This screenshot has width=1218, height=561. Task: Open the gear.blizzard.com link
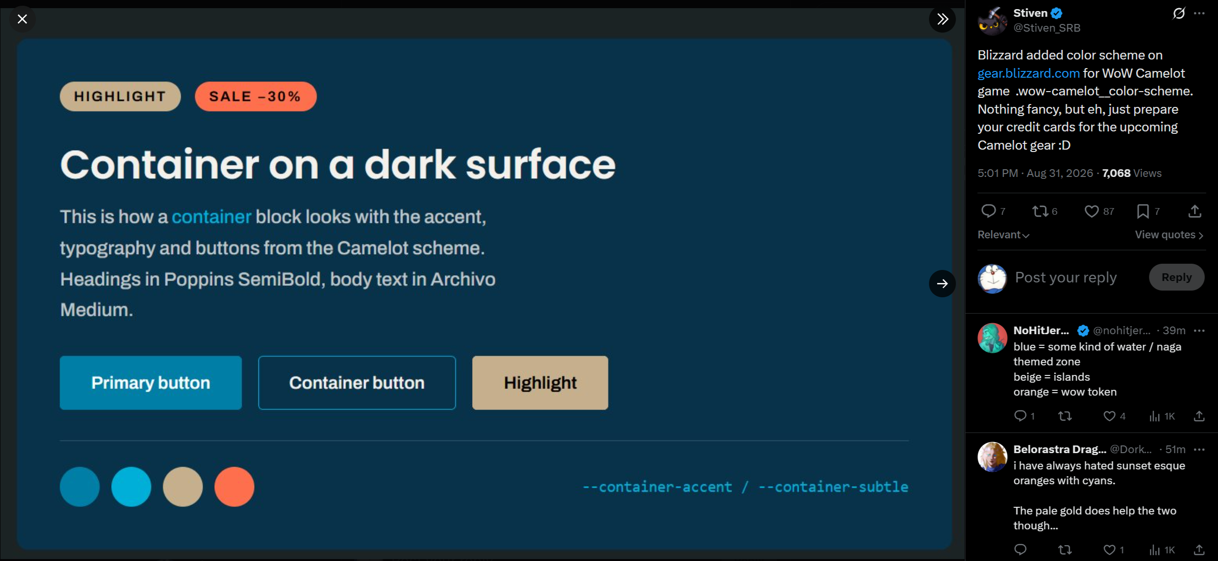(x=1029, y=73)
